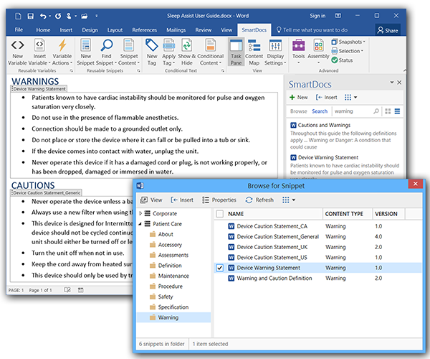Image resolution: width=430 pixels, height=359 pixels.
Task: Click Refresh in Browse for Snippet dialog
Action: tap(259, 200)
